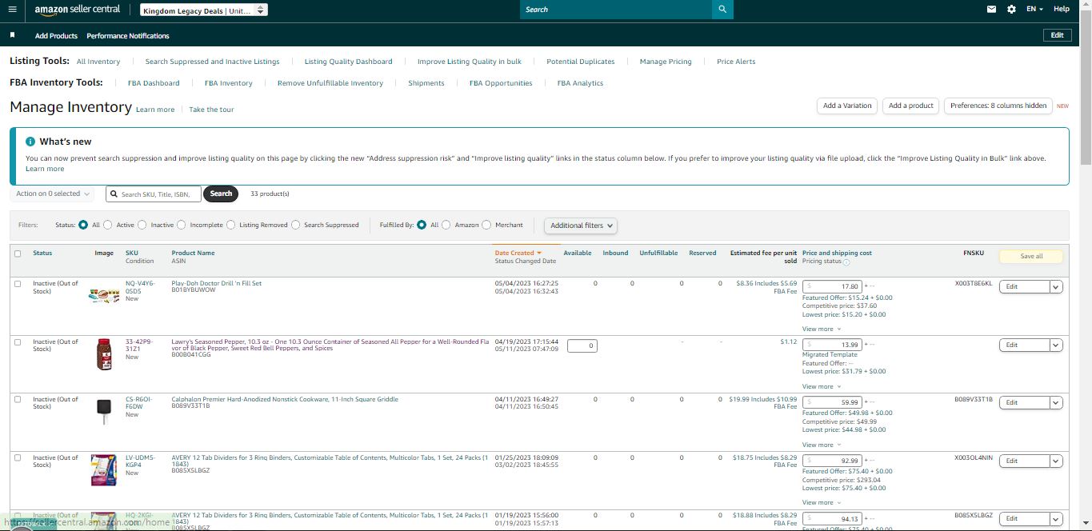Open the settings gear icon
Viewport: 1092px width, 531px height.
click(1011, 10)
